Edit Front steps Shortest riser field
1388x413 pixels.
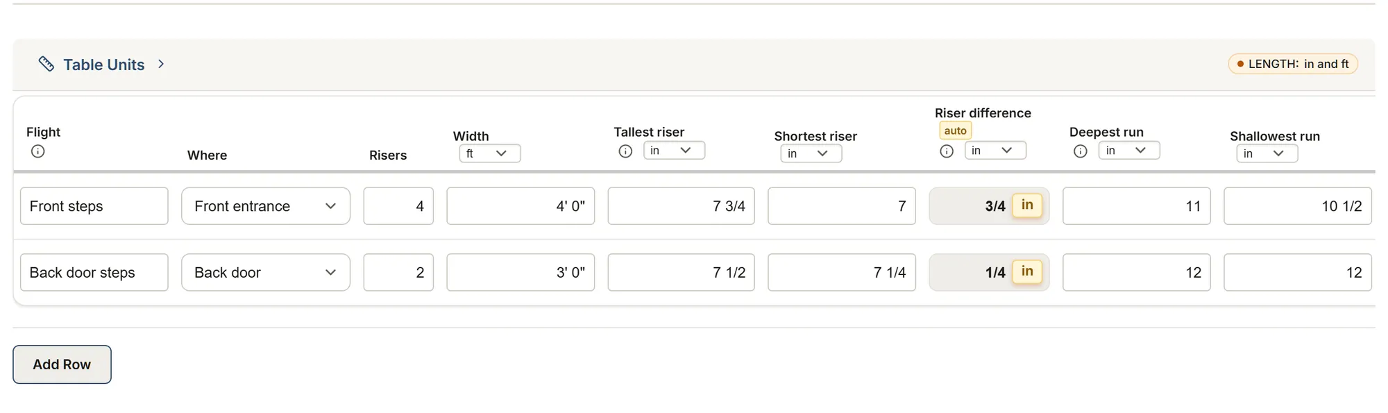click(842, 206)
